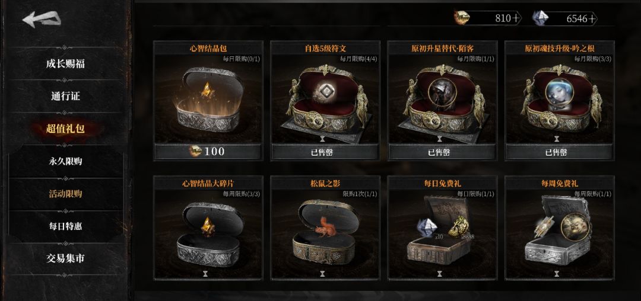Screen dimensions: 641x301
Task: Click the silver crystal currency icon
Action: coord(540,18)
